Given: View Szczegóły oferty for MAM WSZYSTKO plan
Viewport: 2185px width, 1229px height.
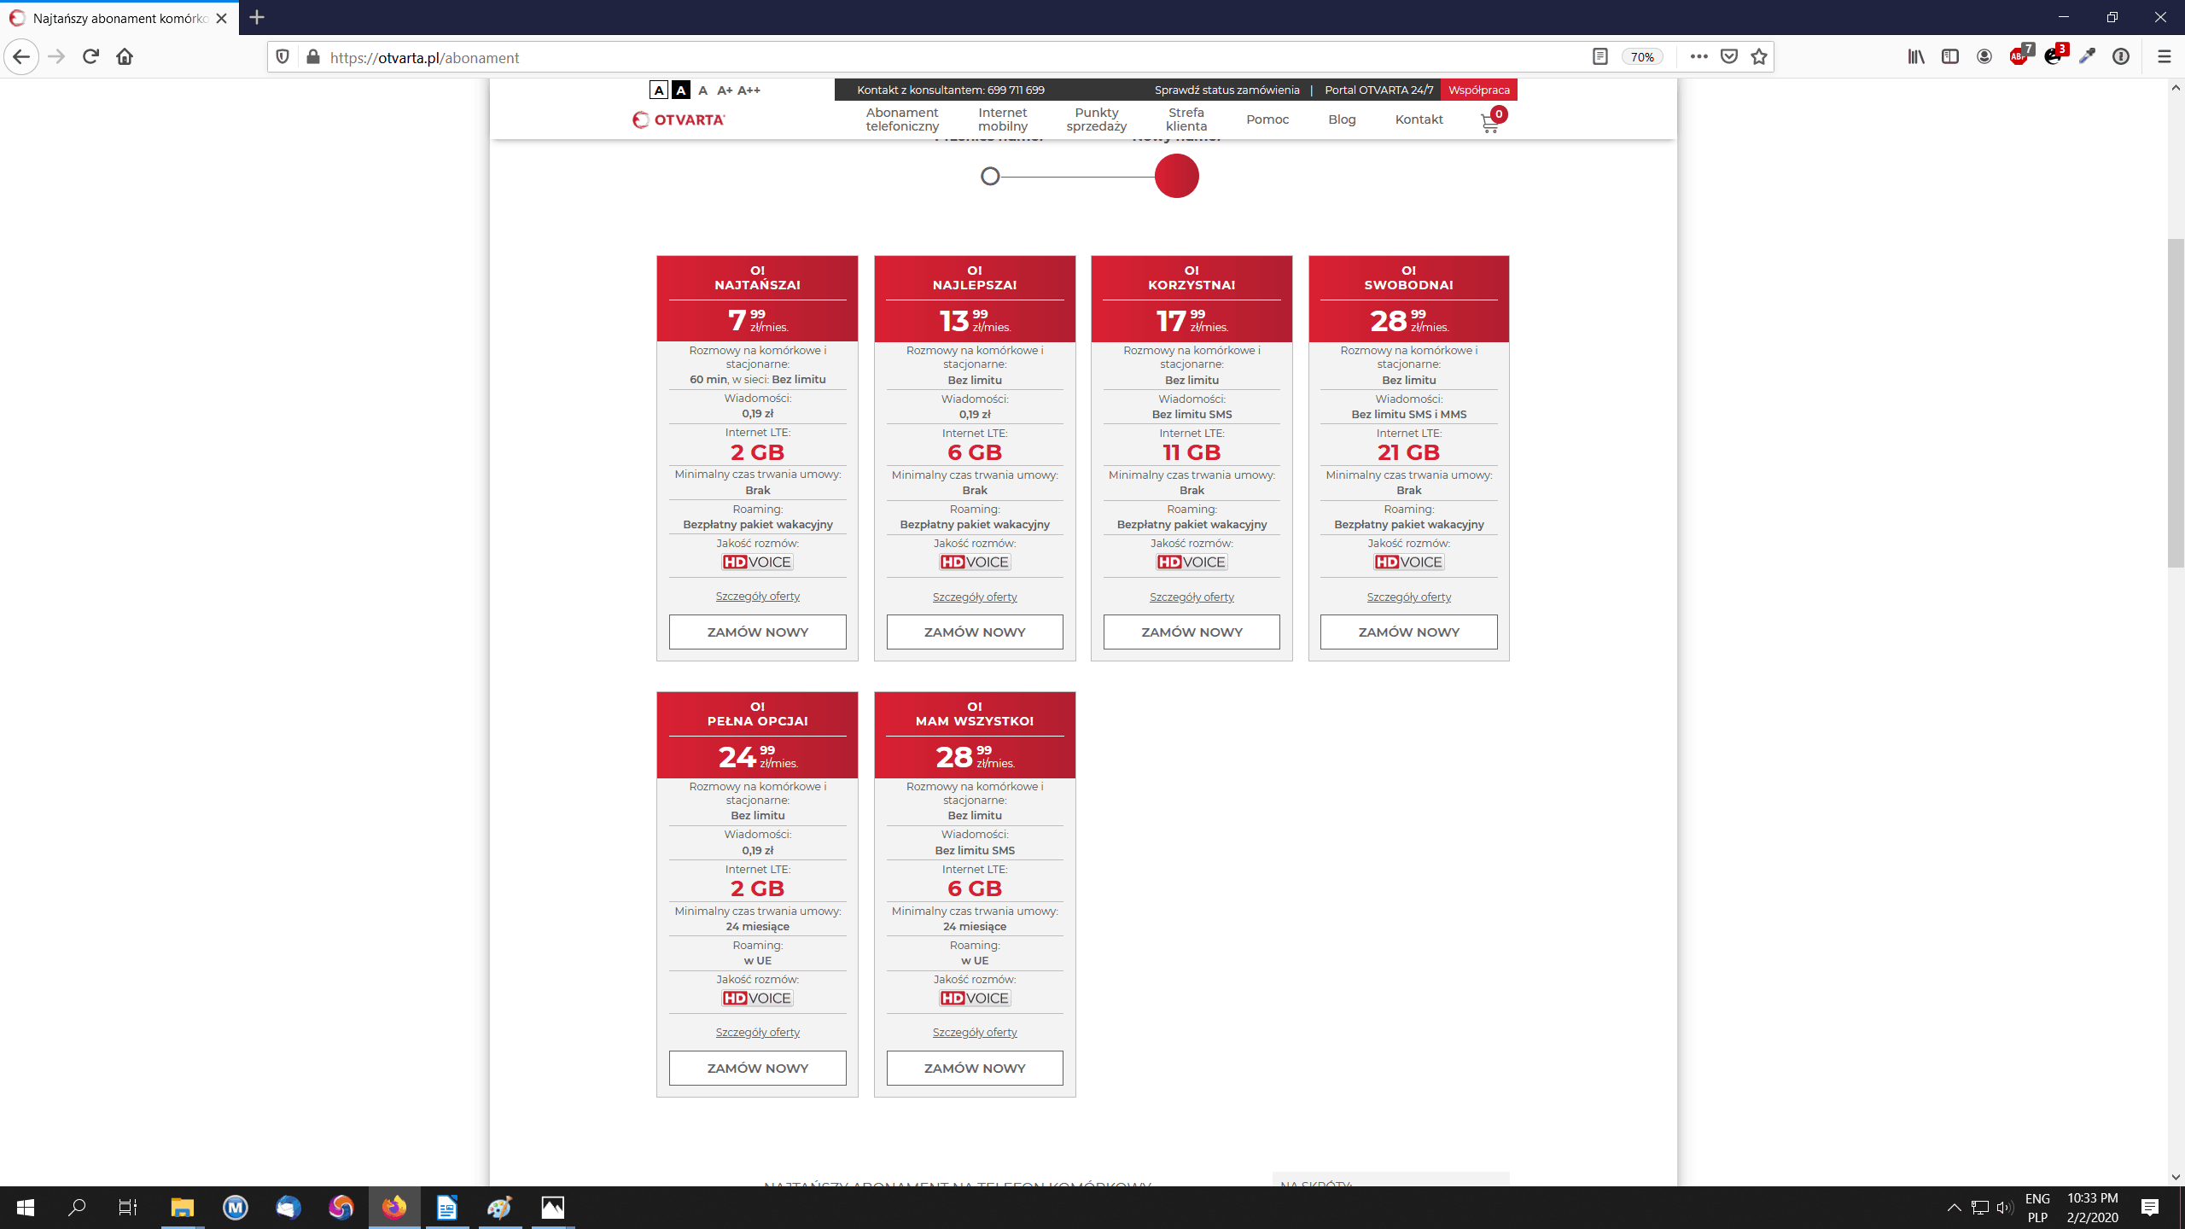Looking at the screenshot, I should click(x=975, y=1033).
